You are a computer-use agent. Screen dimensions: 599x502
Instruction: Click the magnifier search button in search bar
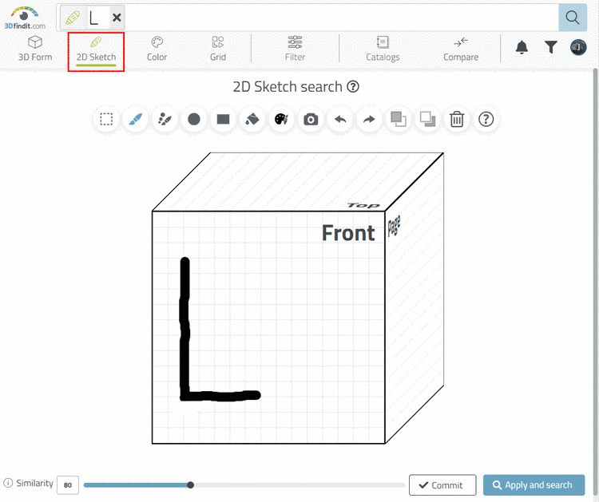pos(573,18)
